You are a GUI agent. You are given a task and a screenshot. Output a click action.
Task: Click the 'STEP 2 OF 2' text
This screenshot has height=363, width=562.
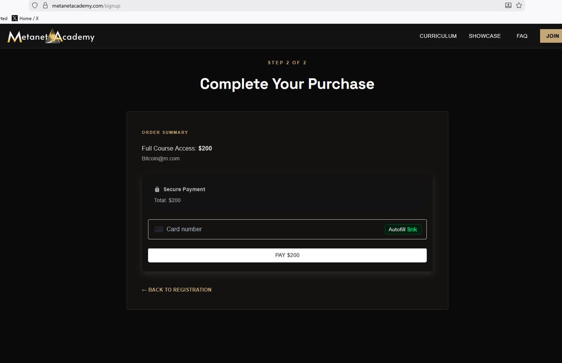[287, 63]
